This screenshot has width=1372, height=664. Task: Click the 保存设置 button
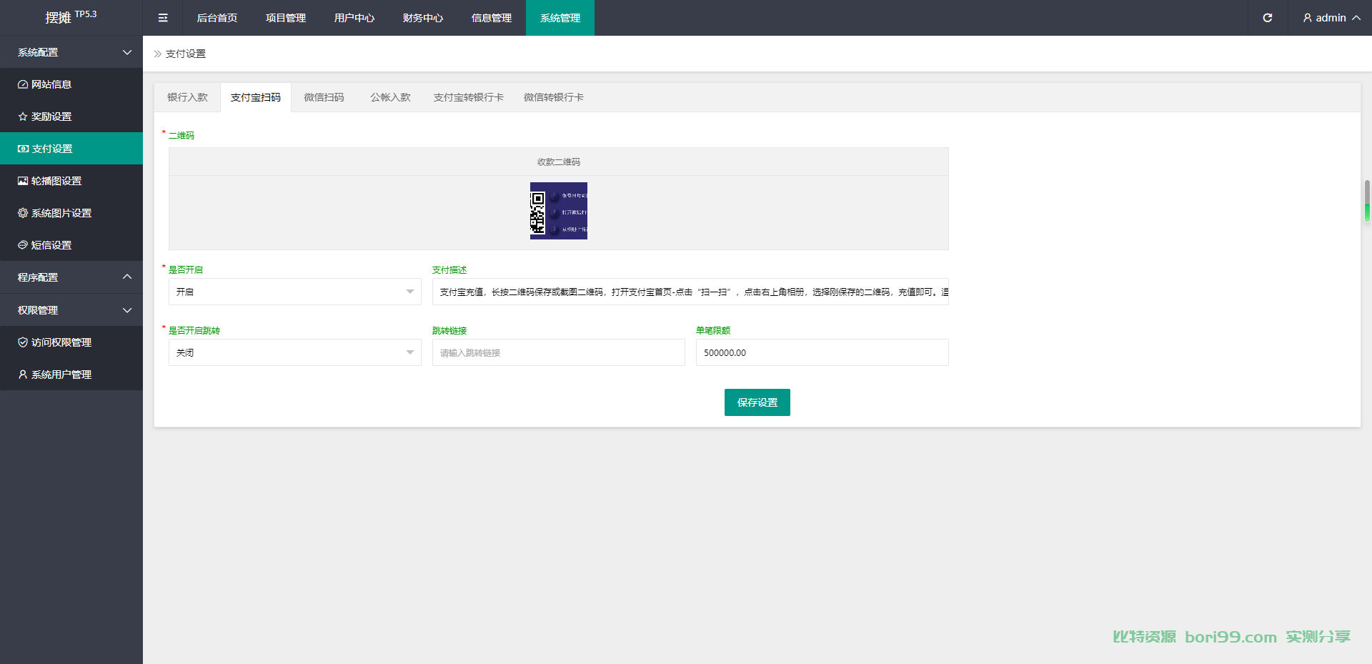click(x=757, y=402)
